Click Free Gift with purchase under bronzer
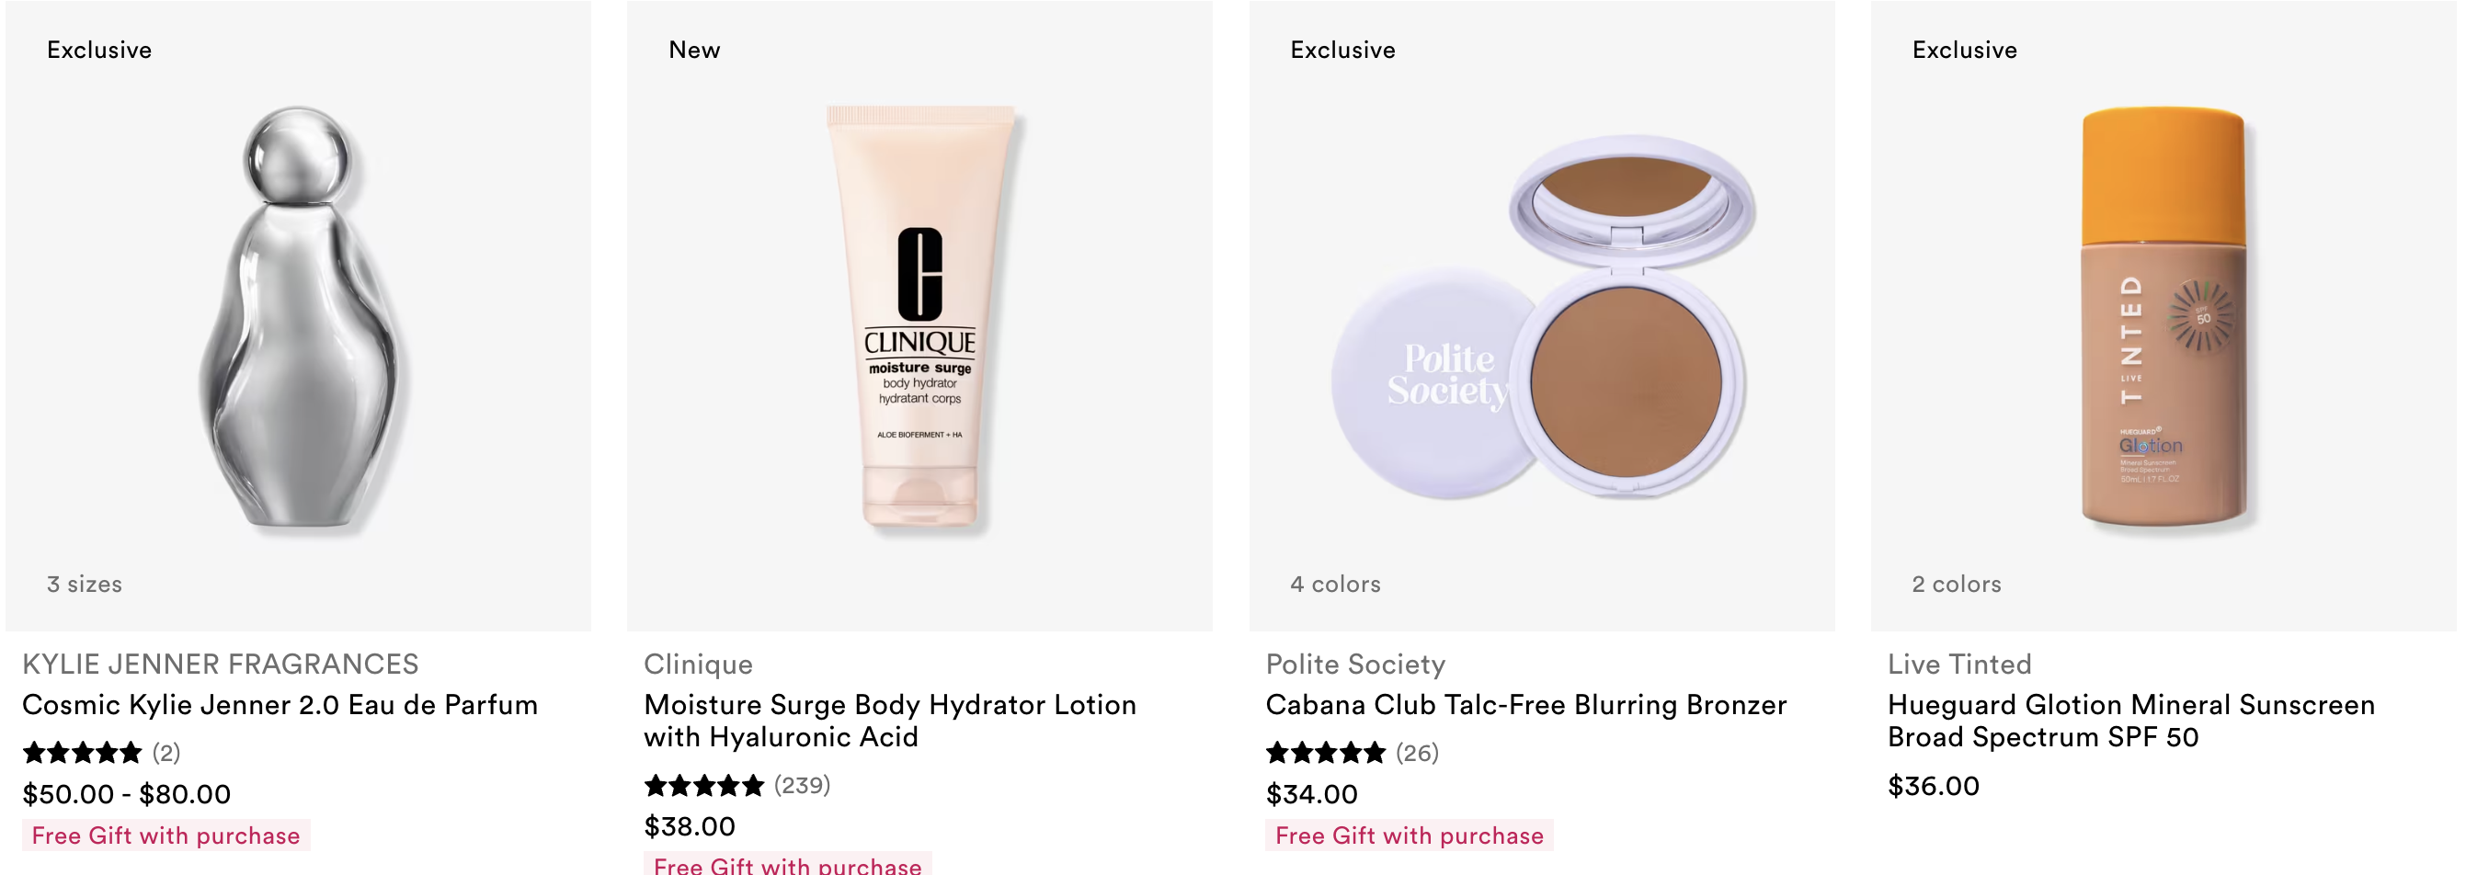 point(1410,835)
